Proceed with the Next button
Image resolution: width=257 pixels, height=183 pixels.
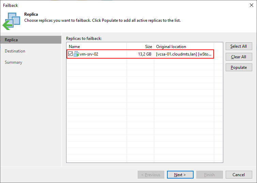click(x=180, y=175)
